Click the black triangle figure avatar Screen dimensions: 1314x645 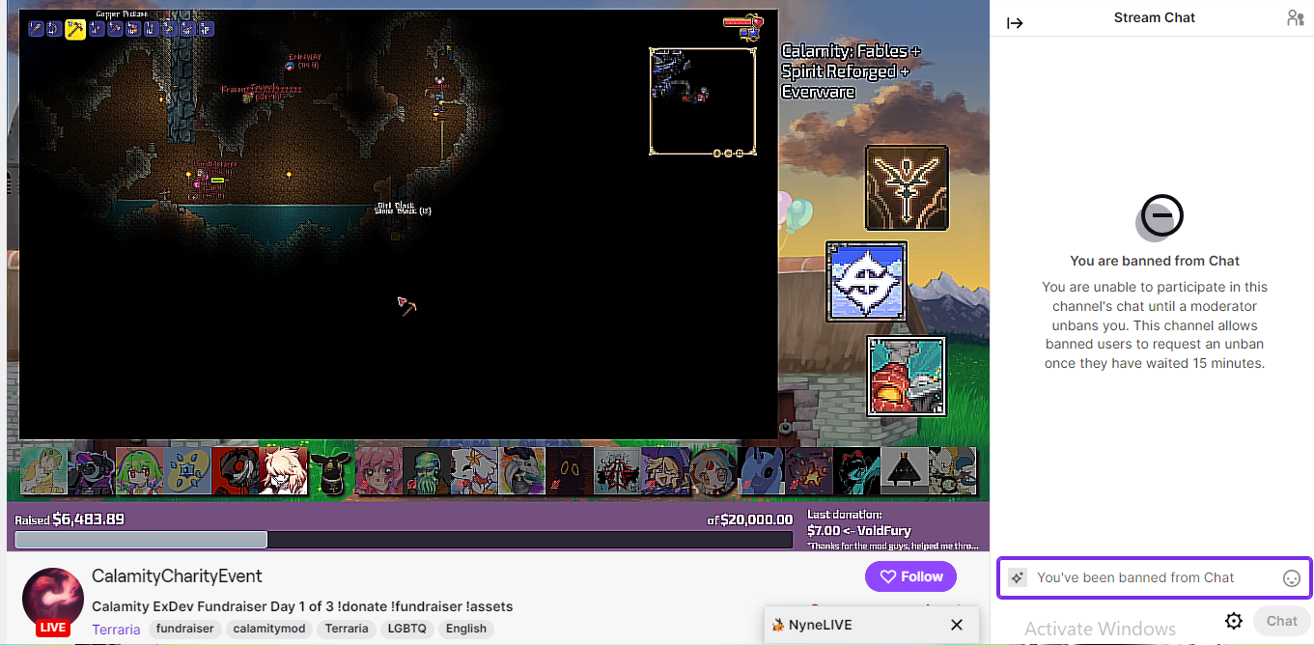pos(905,471)
